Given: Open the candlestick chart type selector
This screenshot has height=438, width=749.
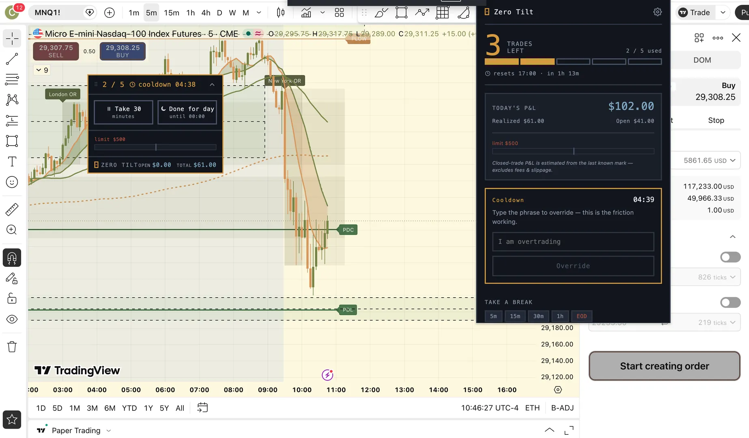Looking at the screenshot, I should tap(280, 13).
